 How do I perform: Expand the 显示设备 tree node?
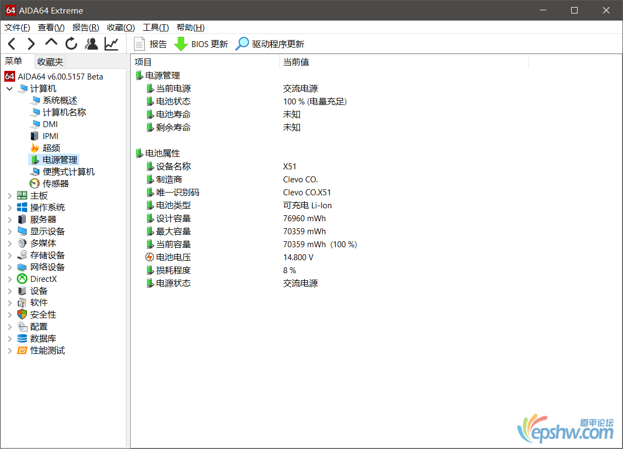(10, 232)
